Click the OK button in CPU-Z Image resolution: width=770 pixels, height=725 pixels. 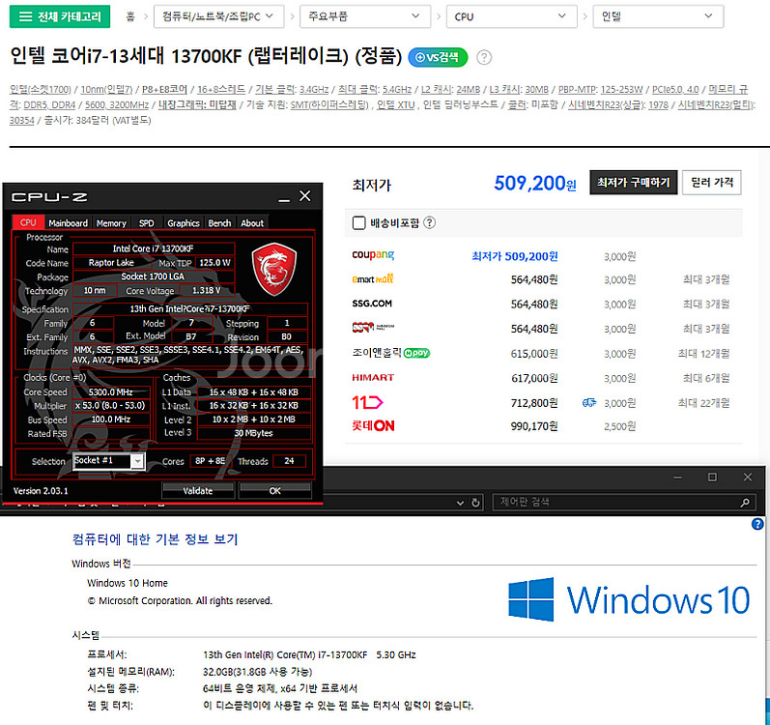pyautogui.click(x=275, y=490)
